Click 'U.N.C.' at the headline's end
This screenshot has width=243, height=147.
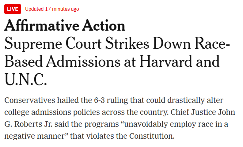[25, 79]
